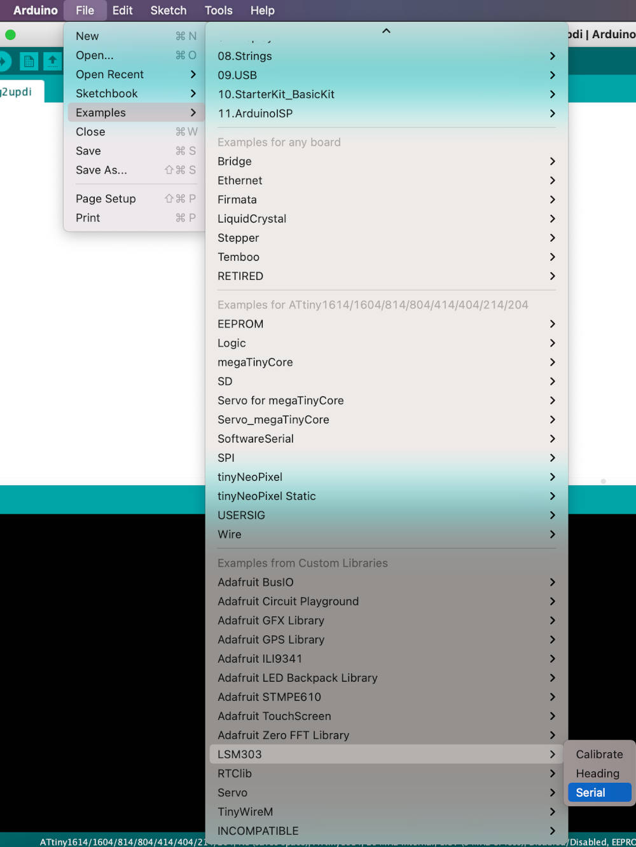The width and height of the screenshot is (636, 847).
Task: Open the TinyWireM examples submenu
Action: click(x=386, y=811)
